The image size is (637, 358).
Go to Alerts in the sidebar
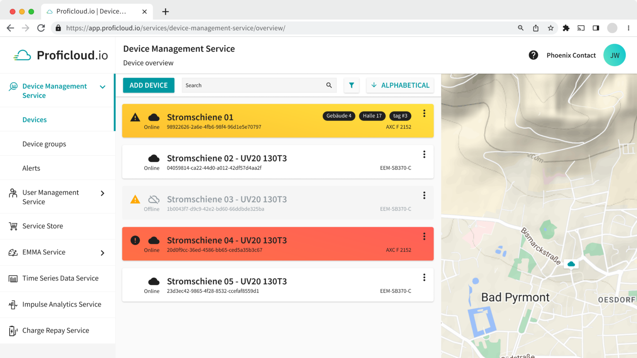coord(32,168)
